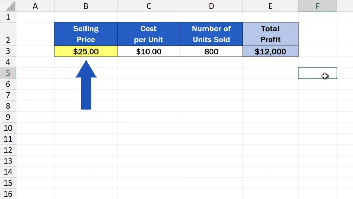Select the Total Profit header cell
This screenshot has width=353, height=199.
pyautogui.click(x=270, y=34)
